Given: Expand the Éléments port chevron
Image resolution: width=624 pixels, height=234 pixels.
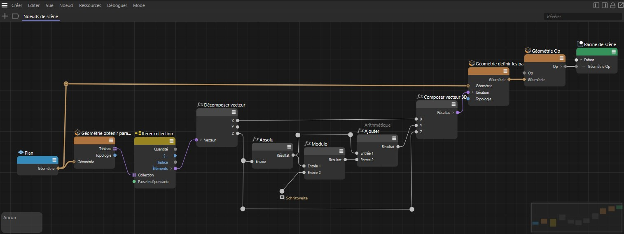Looking at the screenshot, I should pyautogui.click(x=171, y=168).
